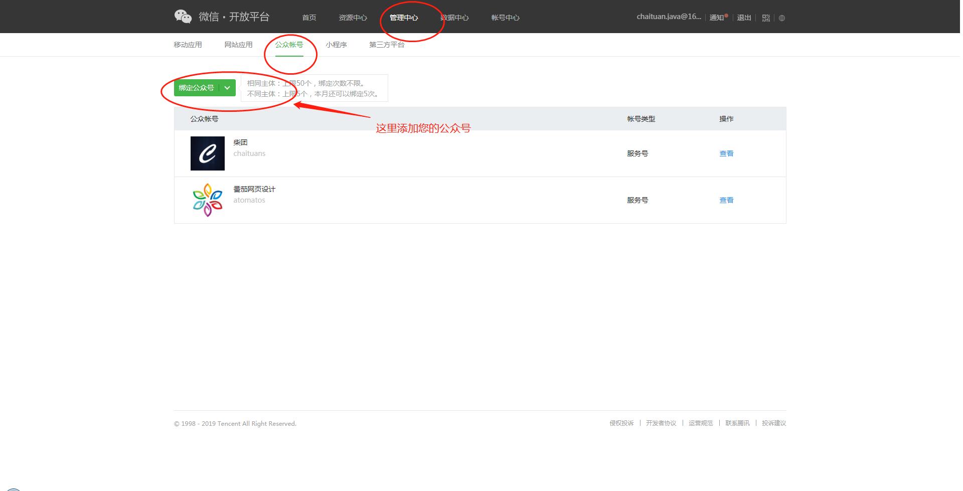Click 查看 link for 番茄网页设计 account
The width and height of the screenshot is (963, 491).
click(726, 200)
